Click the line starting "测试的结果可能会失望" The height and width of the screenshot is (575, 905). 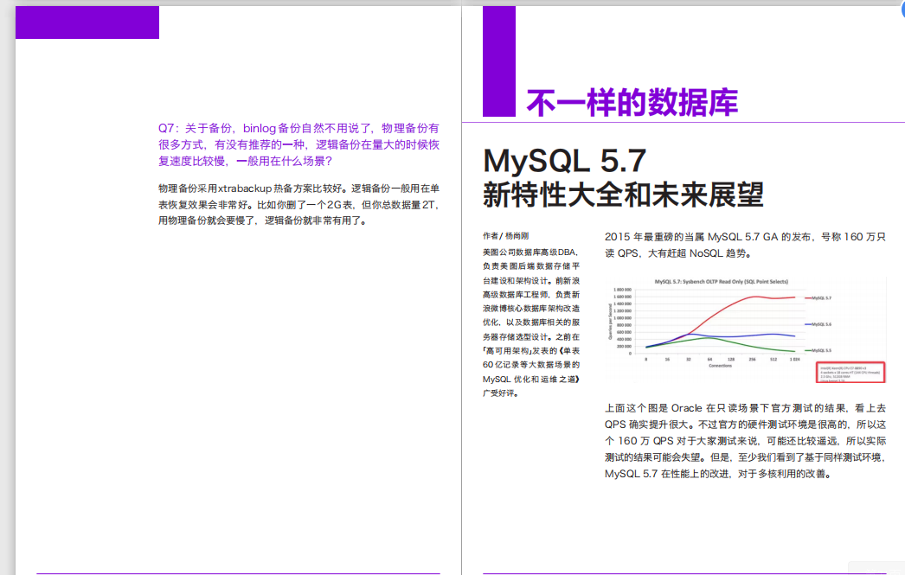pyautogui.click(x=745, y=457)
